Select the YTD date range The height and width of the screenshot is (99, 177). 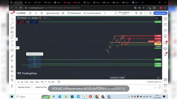(x=42, y=82)
